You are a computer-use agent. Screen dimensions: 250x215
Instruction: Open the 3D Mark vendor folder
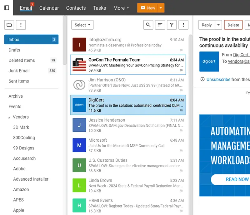coord(21,127)
